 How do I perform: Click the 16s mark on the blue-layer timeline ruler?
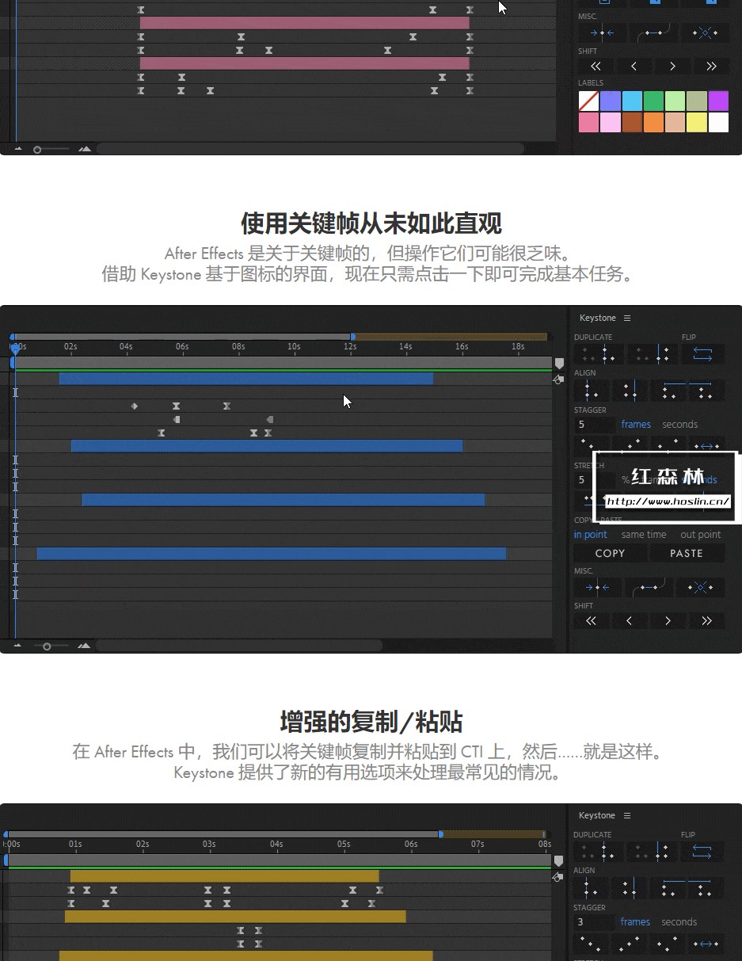point(462,346)
